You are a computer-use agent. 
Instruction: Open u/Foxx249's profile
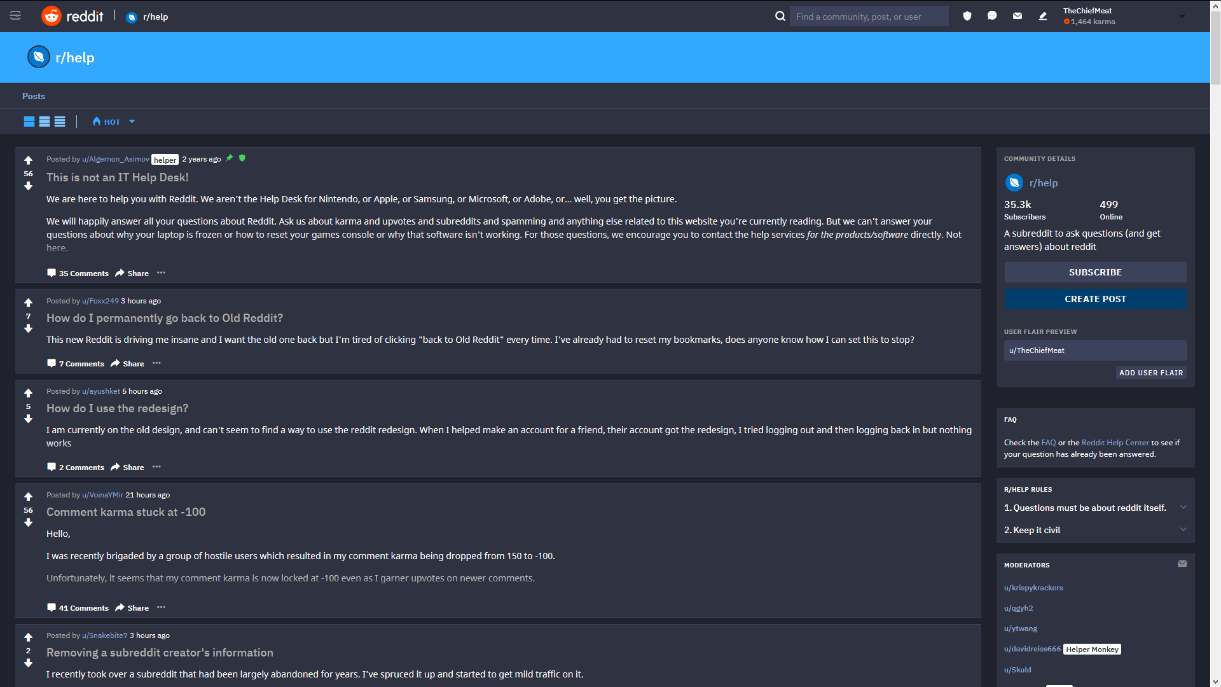tap(100, 301)
